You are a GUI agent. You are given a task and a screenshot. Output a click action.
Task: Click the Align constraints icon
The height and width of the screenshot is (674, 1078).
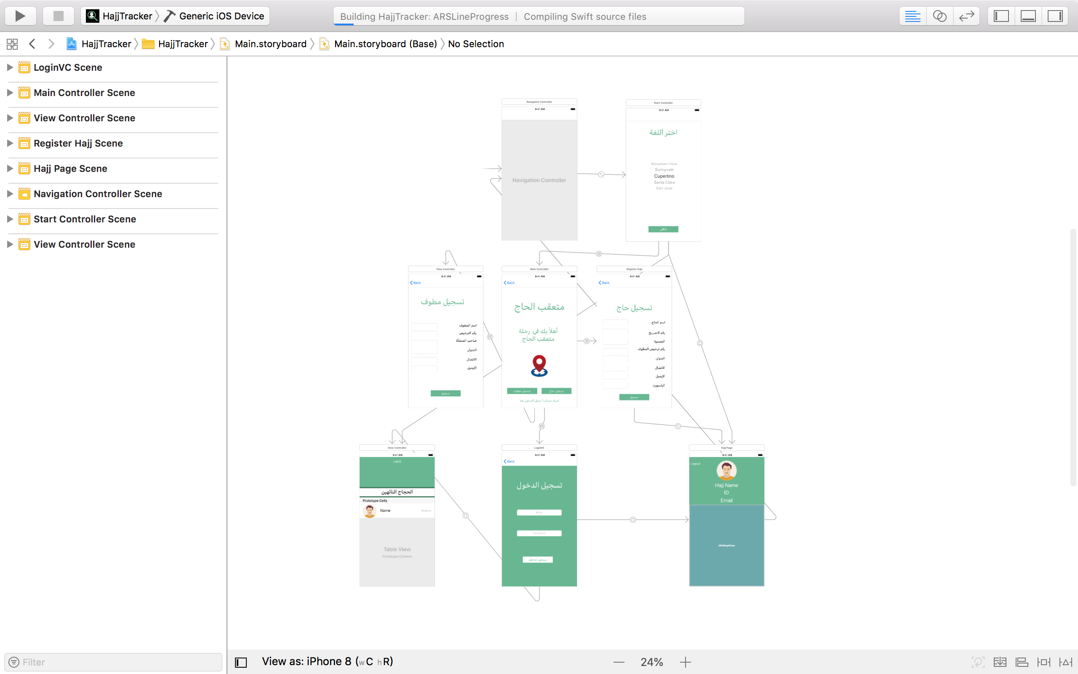(x=1022, y=662)
